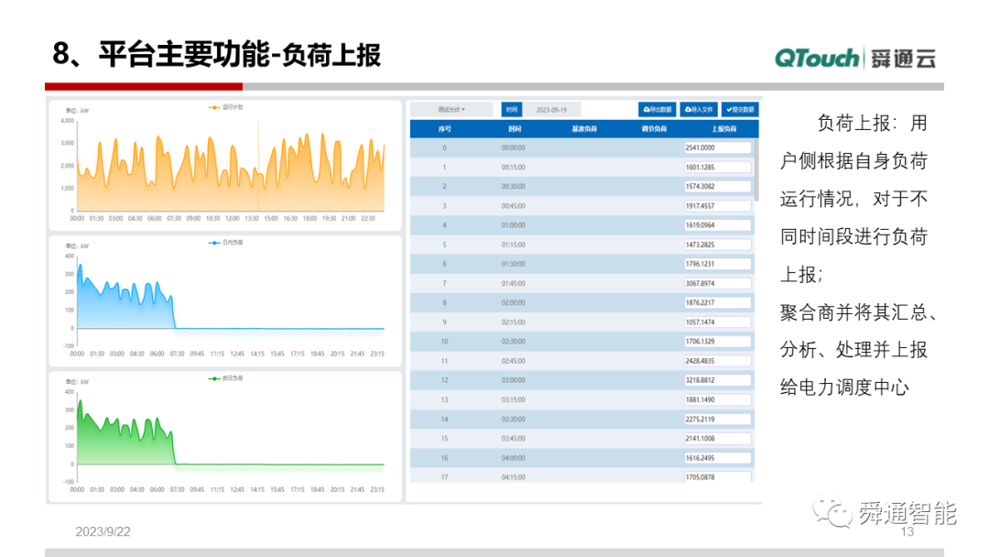Edit the load input showing 3067.8974
The image size is (989, 557).
[x=718, y=283]
